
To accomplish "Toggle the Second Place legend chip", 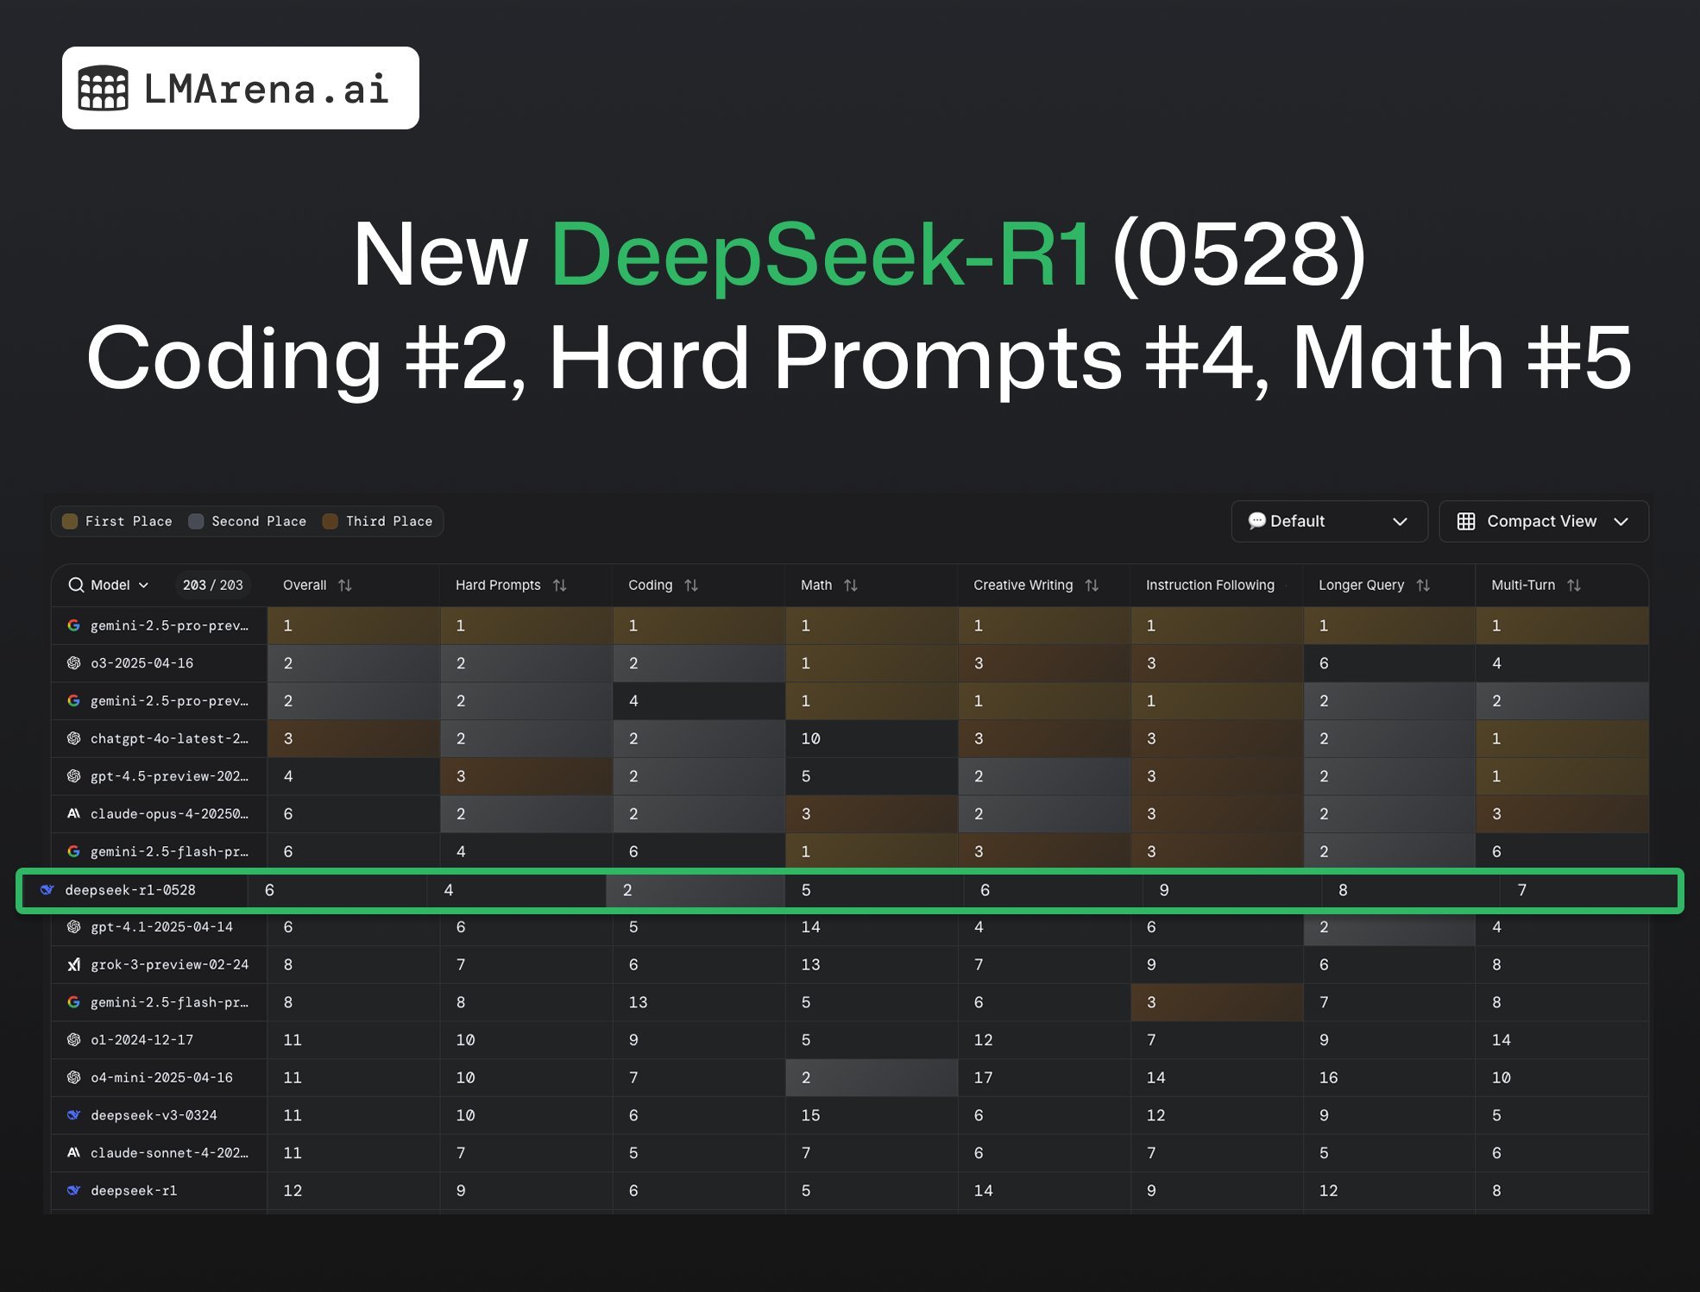I will tap(248, 521).
